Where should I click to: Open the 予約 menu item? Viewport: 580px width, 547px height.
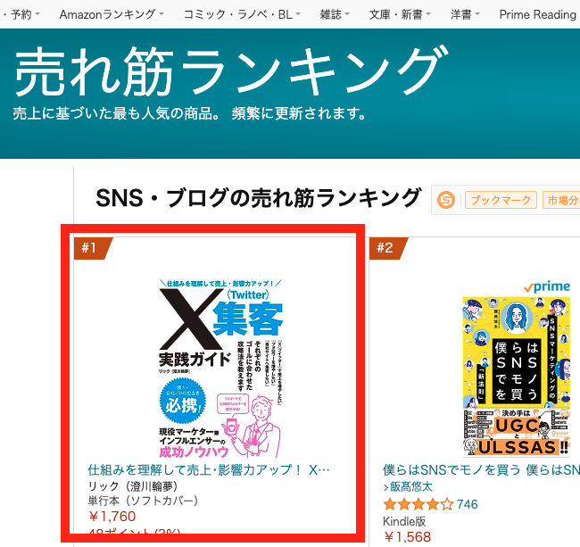tap(24, 14)
